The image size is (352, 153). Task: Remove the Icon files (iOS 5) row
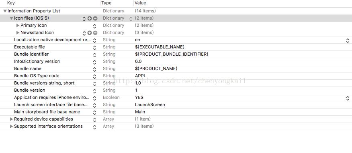95,18
